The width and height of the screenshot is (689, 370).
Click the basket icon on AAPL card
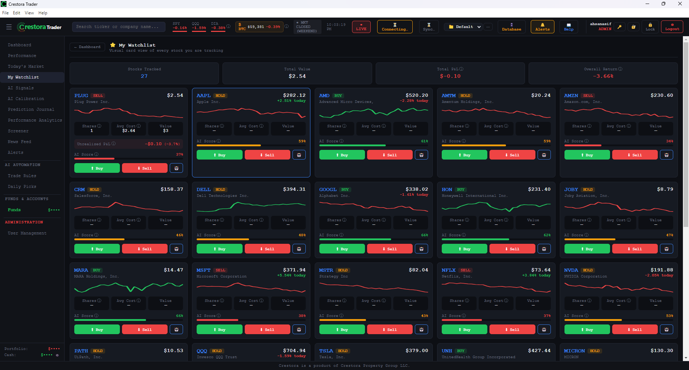[x=299, y=155]
